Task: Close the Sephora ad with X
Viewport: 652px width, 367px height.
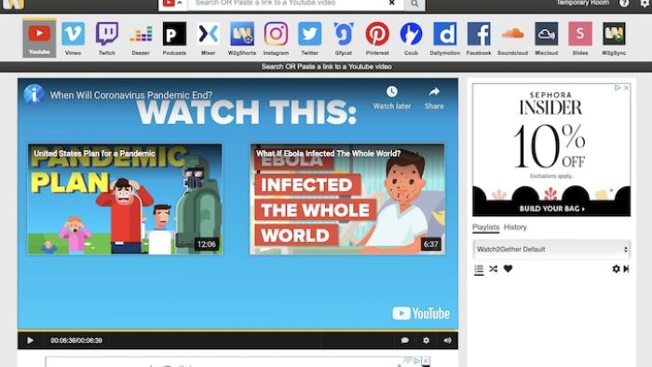Action: point(626,88)
